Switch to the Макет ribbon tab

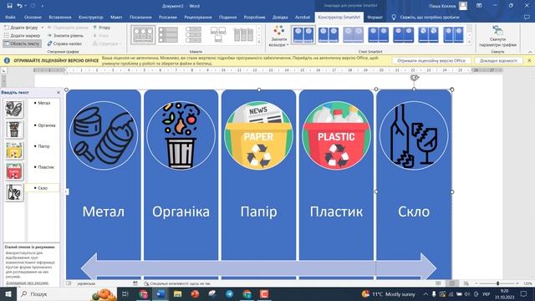[x=116, y=17]
